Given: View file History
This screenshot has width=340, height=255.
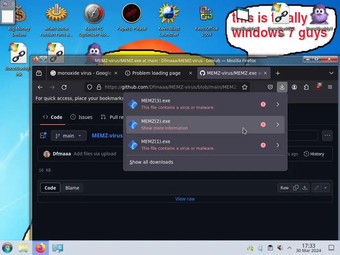Looking at the screenshot, I should (314, 154).
